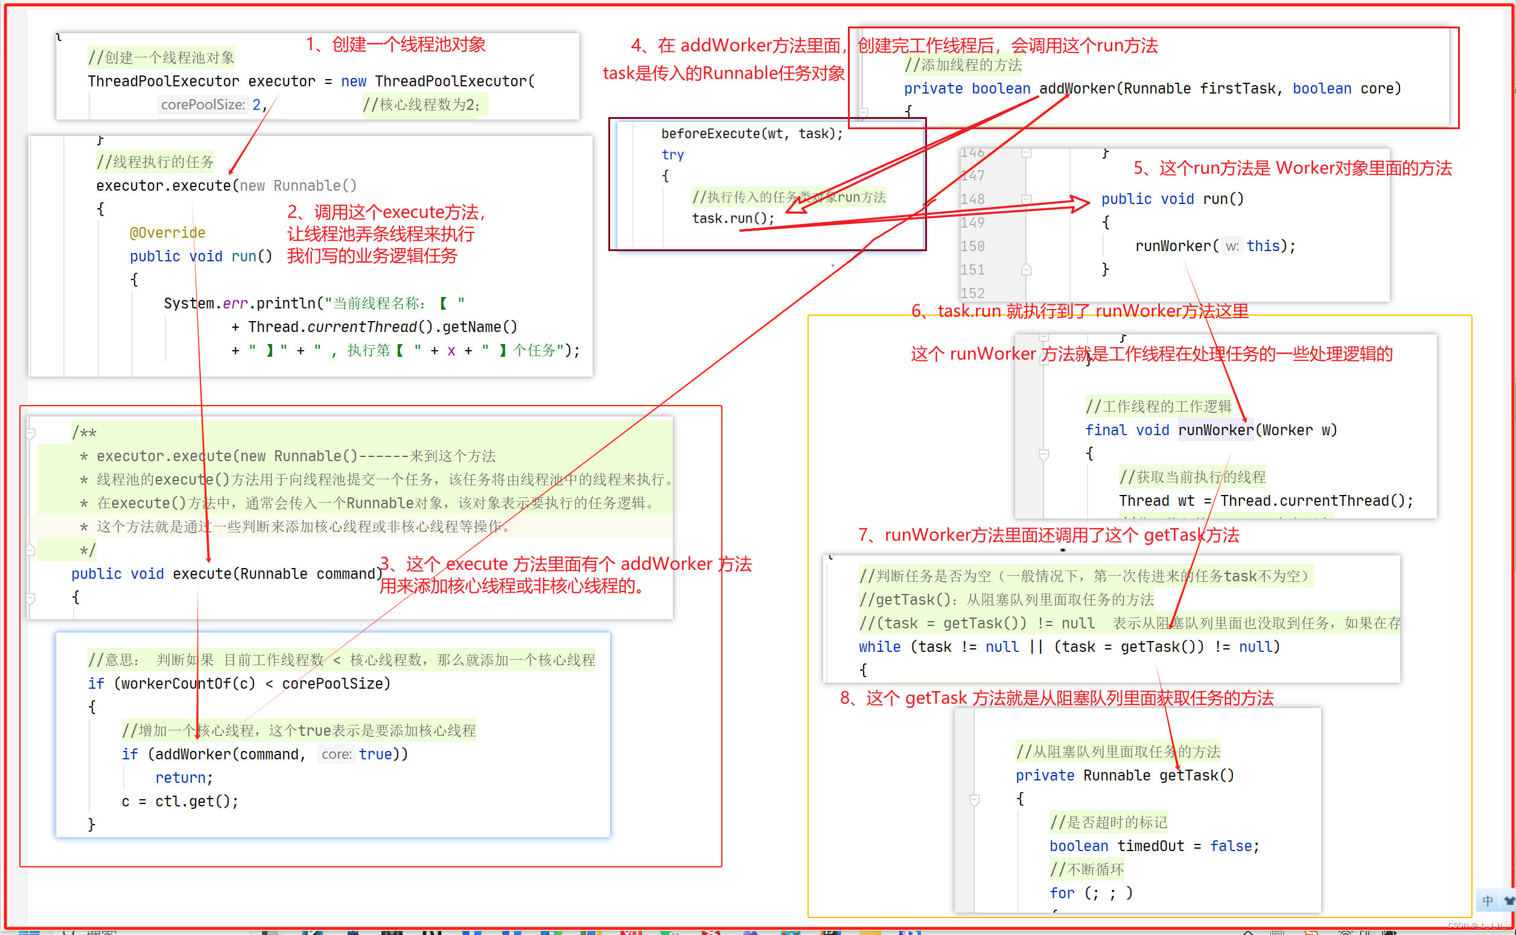Click the //创建一个线程池对象 comment
The height and width of the screenshot is (935, 1516).
(161, 57)
